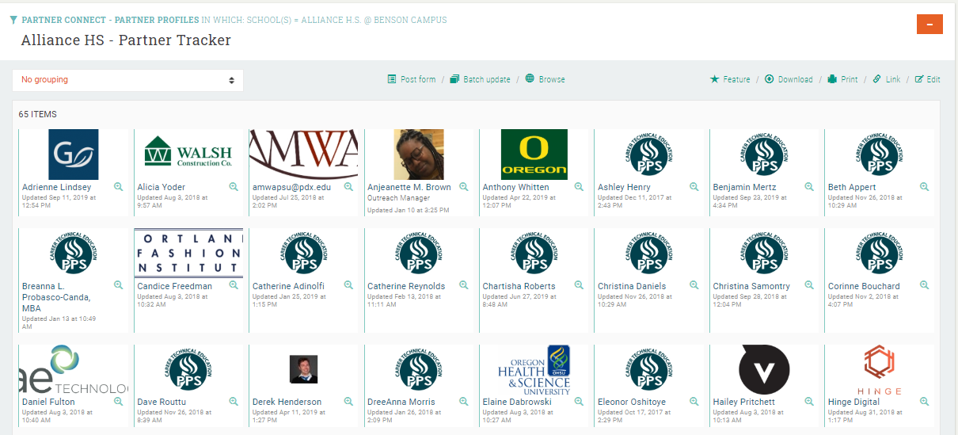Select Anjeanette M. Brown's profile photo

coord(419,155)
